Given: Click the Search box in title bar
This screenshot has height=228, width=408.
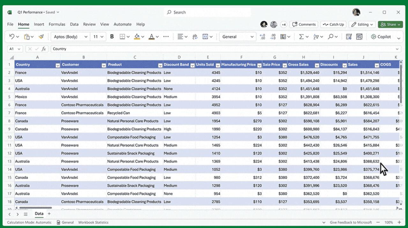Looking at the screenshot, I should 207,12.
